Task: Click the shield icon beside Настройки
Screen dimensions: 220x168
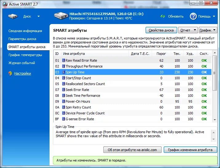Action: (x=10, y=73)
